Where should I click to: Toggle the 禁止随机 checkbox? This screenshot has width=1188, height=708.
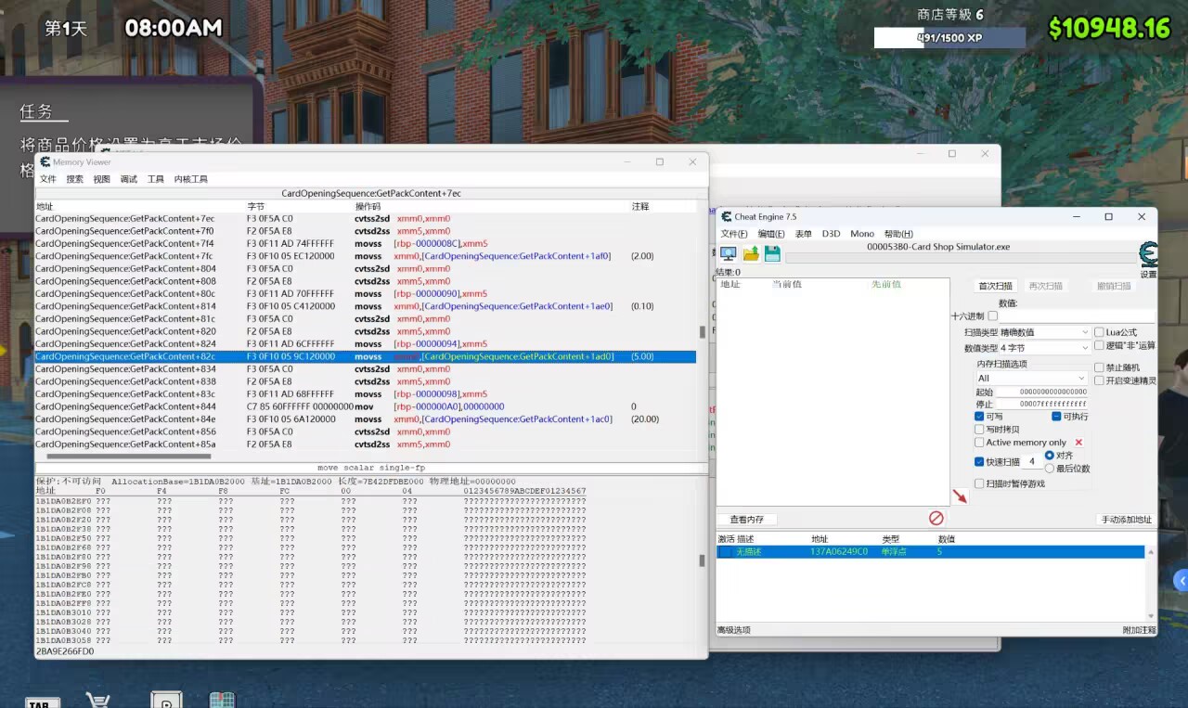[x=1099, y=367]
